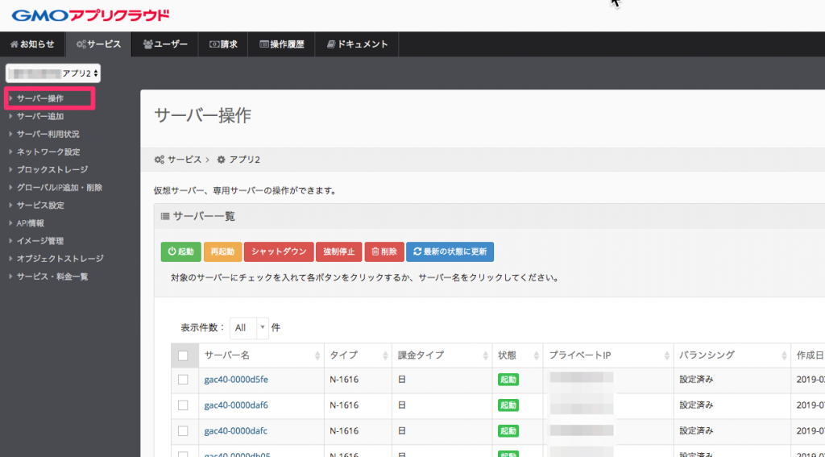Image resolution: width=825 pixels, height=457 pixels.
Task: Open the 表示件数 All dropdown
Action: pyautogui.click(x=249, y=327)
